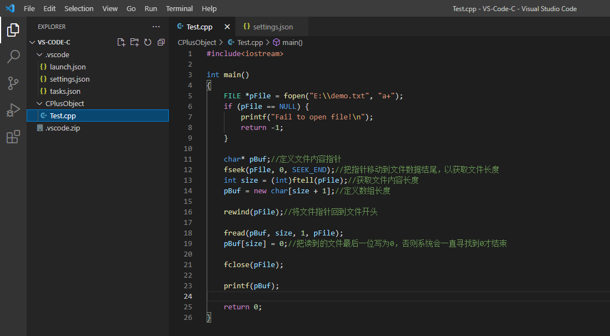Click the fclose(pFile) line
Image resolution: width=610 pixels, height=336 pixels.
pyautogui.click(x=254, y=265)
